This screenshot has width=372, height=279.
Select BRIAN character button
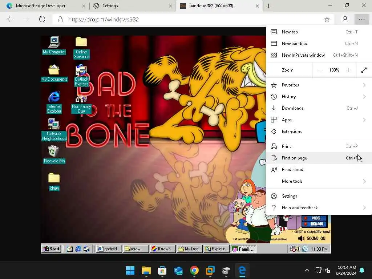pos(314,224)
